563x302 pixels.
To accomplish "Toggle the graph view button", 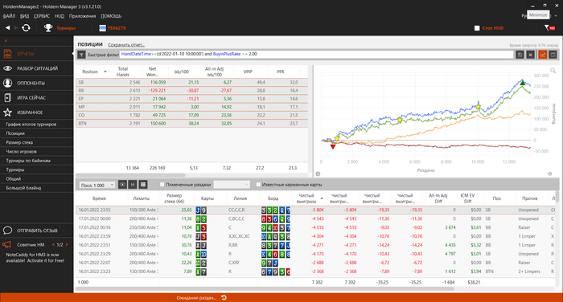I will click(x=542, y=55).
